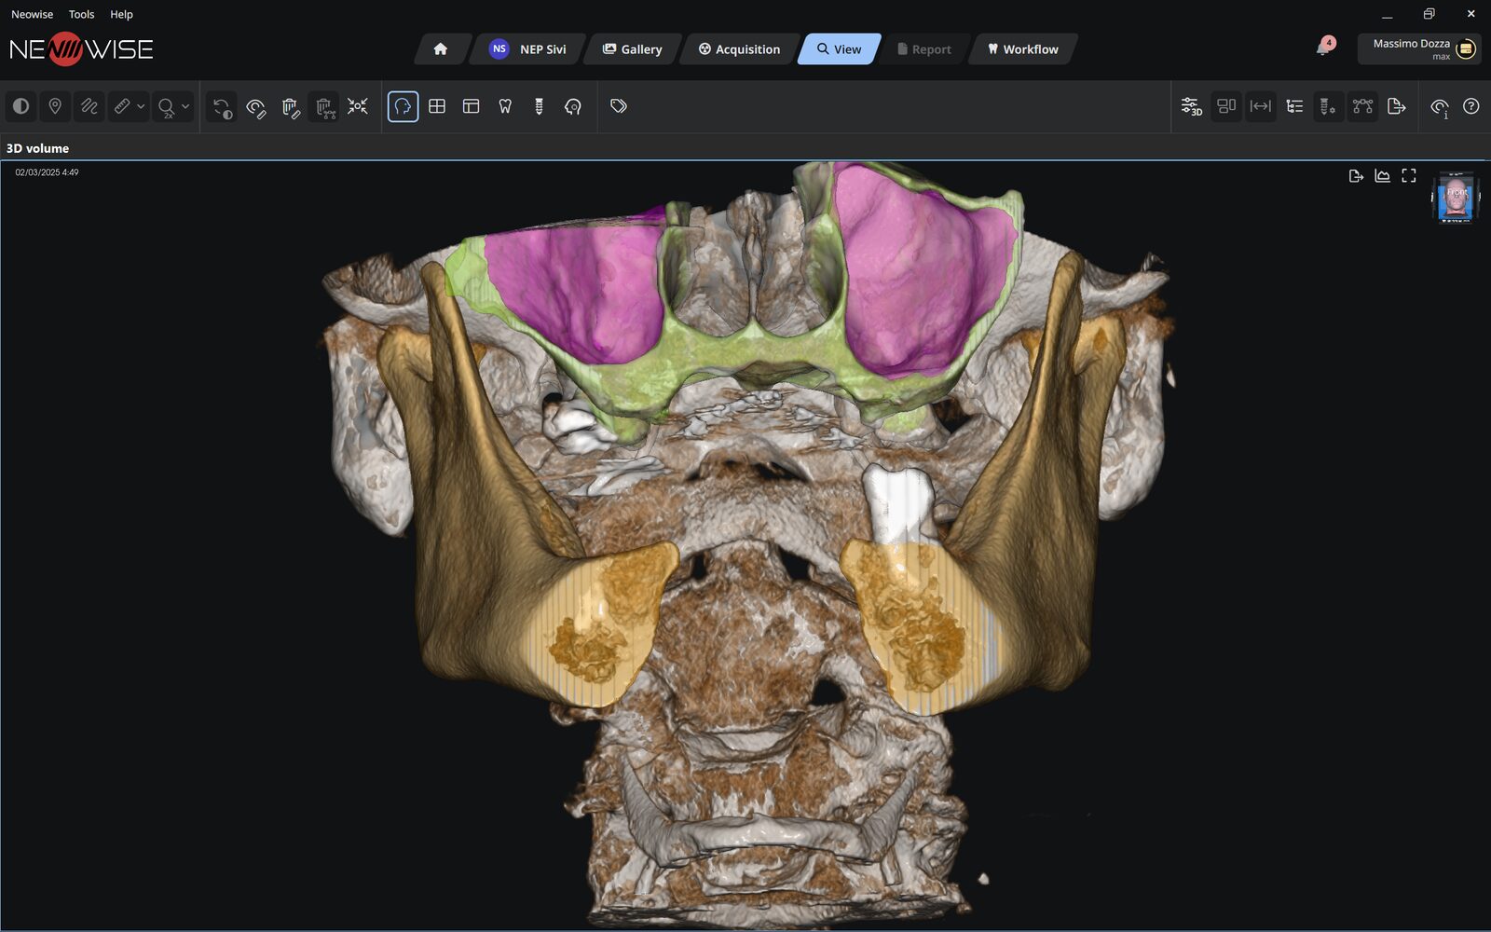Viewport: 1491px width, 932px height.
Task: Click the reset contrast icon
Action: click(222, 106)
